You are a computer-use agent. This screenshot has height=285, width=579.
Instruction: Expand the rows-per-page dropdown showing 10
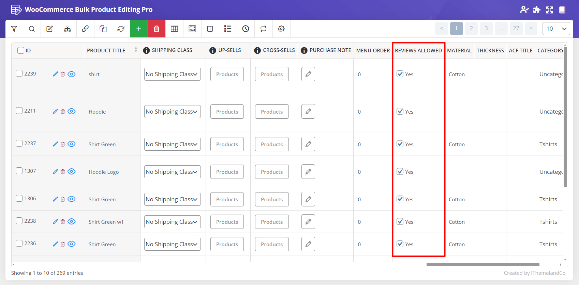(x=556, y=29)
